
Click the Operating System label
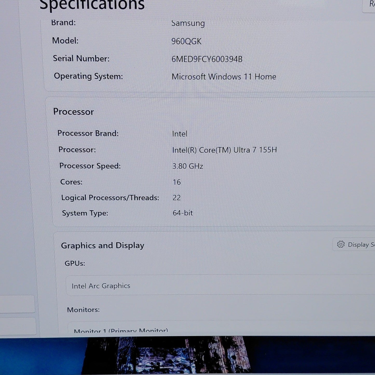(88, 76)
